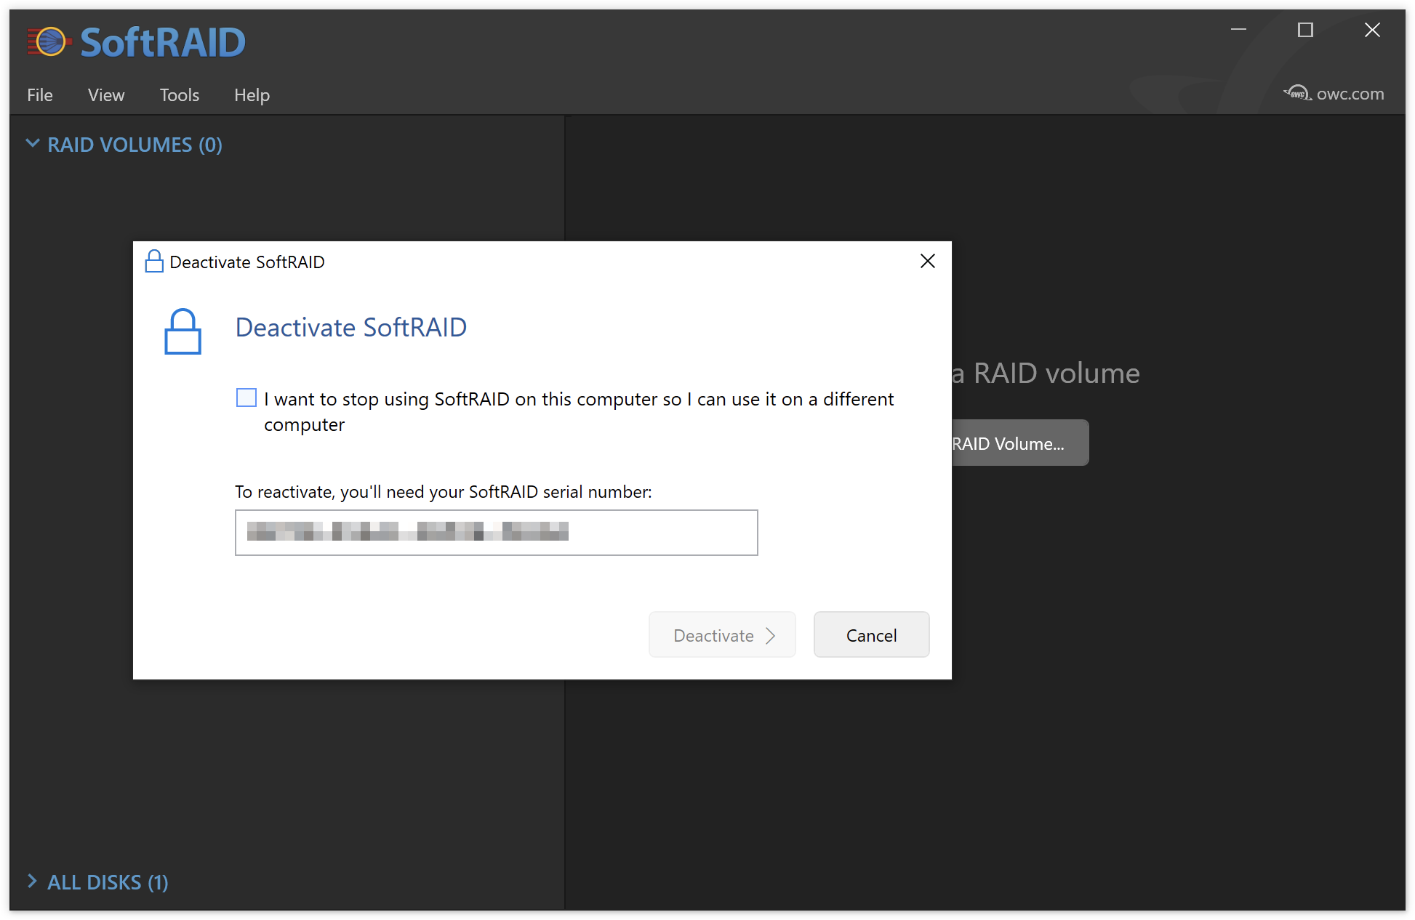This screenshot has height=920, width=1415.
Task: Close the Deactivate SoftRAID dialog
Action: click(x=927, y=262)
